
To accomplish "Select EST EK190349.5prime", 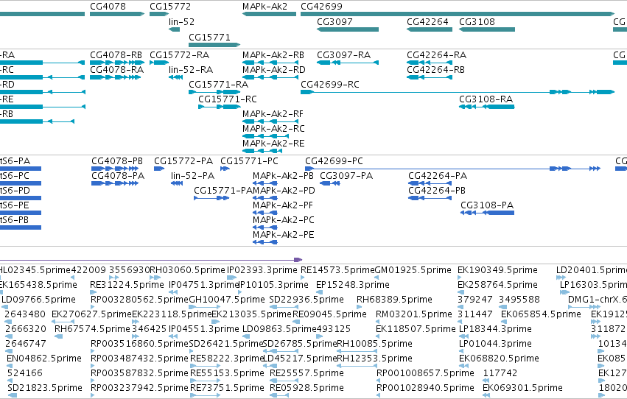I will [497, 270].
